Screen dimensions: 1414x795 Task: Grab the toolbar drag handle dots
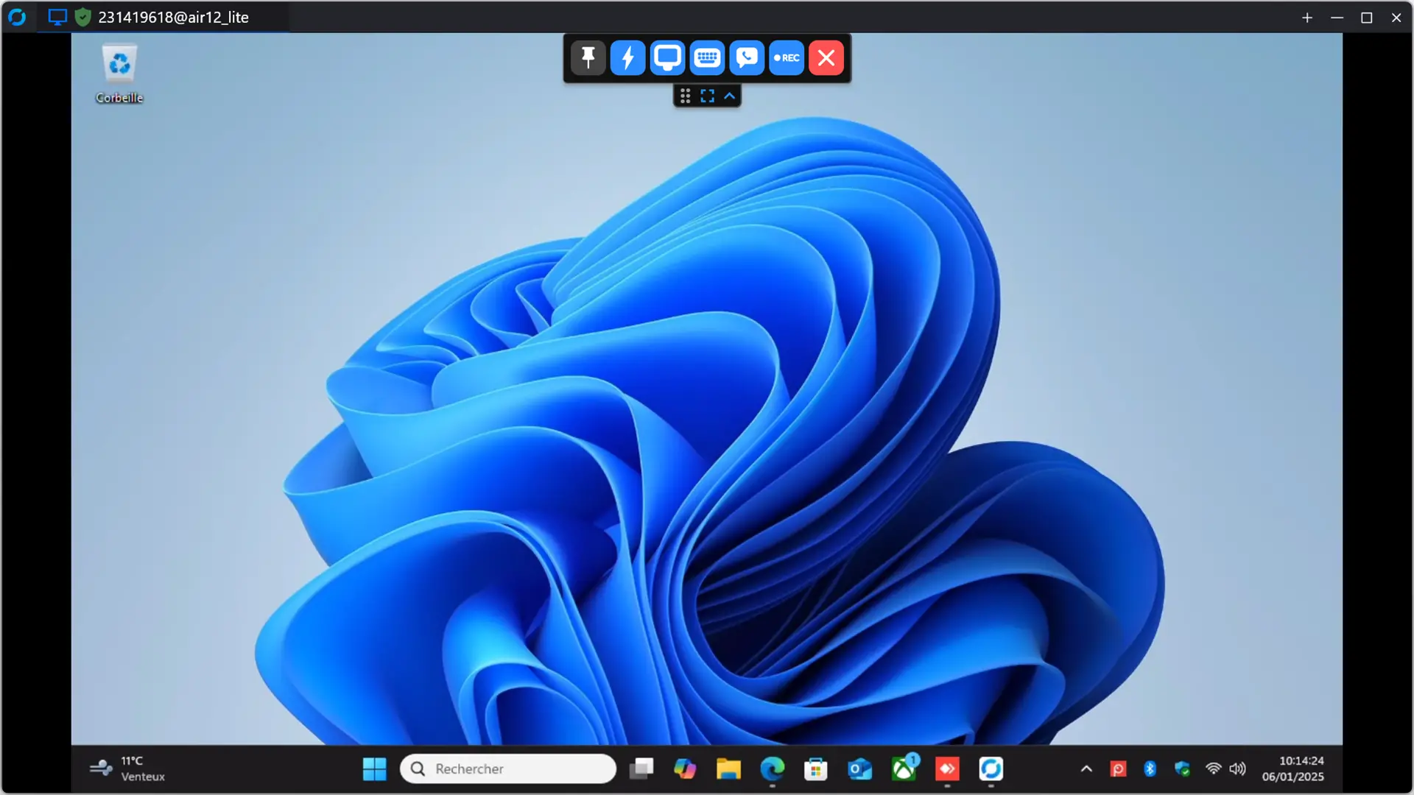click(x=685, y=96)
